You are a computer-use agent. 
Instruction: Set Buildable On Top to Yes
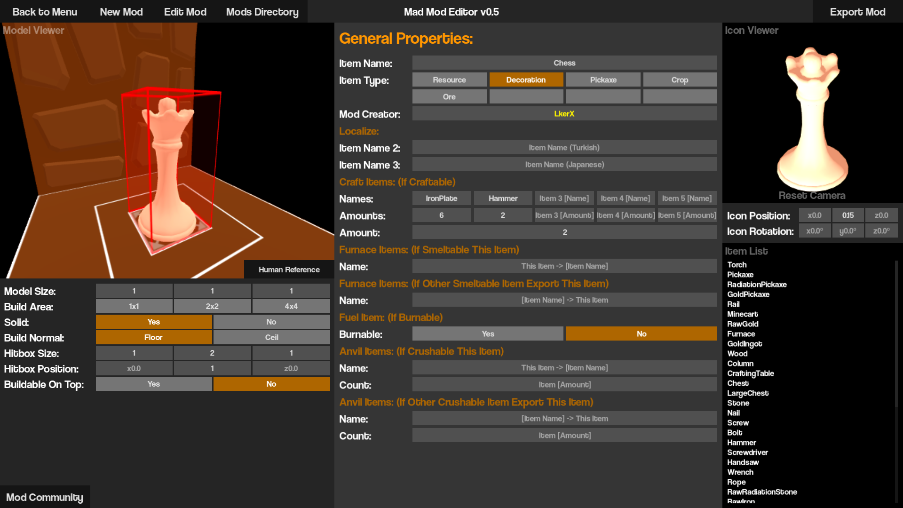tap(154, 384)
